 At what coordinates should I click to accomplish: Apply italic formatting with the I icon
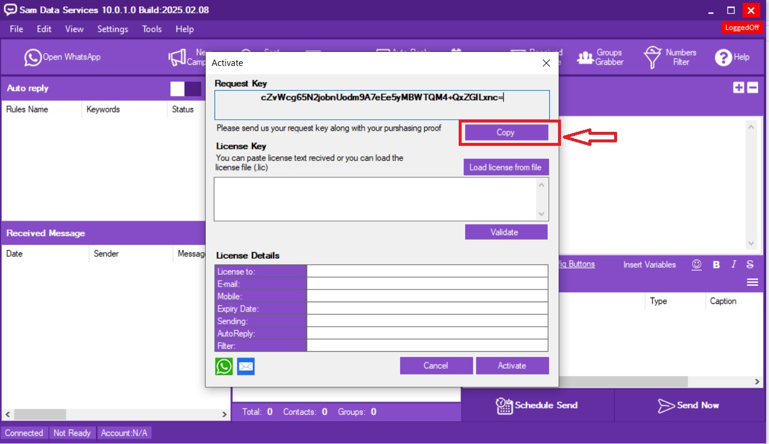point(733,265)
